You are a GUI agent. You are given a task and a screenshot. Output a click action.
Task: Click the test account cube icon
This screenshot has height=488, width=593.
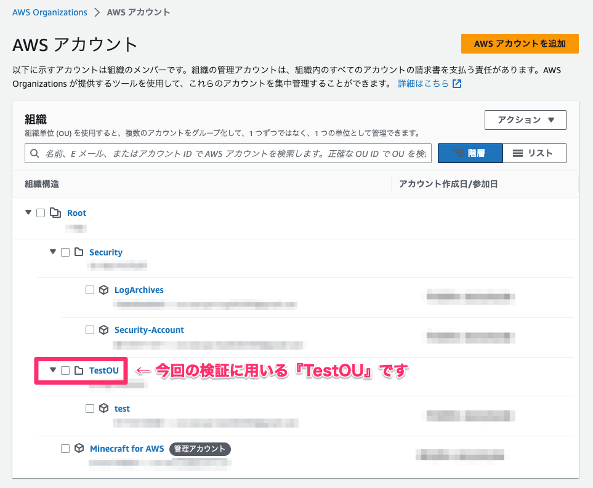(103, 409)
